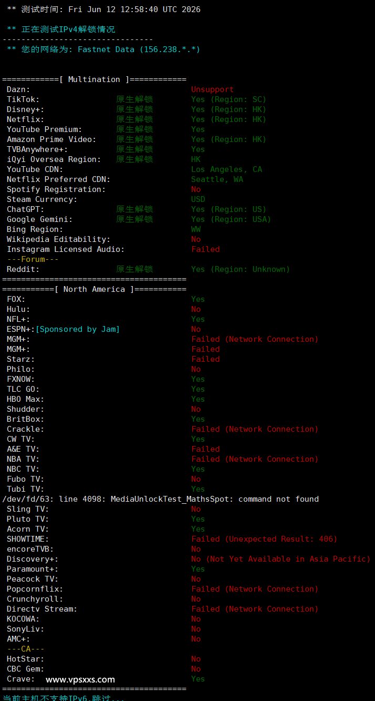The height and width of the screenshot is (701, 375).
Task: Click the '---Forum---' divider label
Action: pyautogui.click(x=33, y=259)
